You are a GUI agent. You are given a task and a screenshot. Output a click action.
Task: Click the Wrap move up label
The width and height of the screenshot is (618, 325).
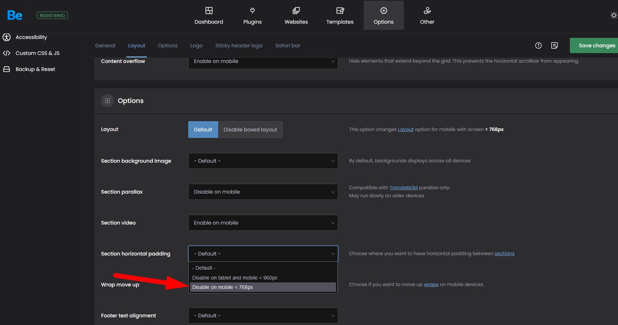click(x=120, y=285)
